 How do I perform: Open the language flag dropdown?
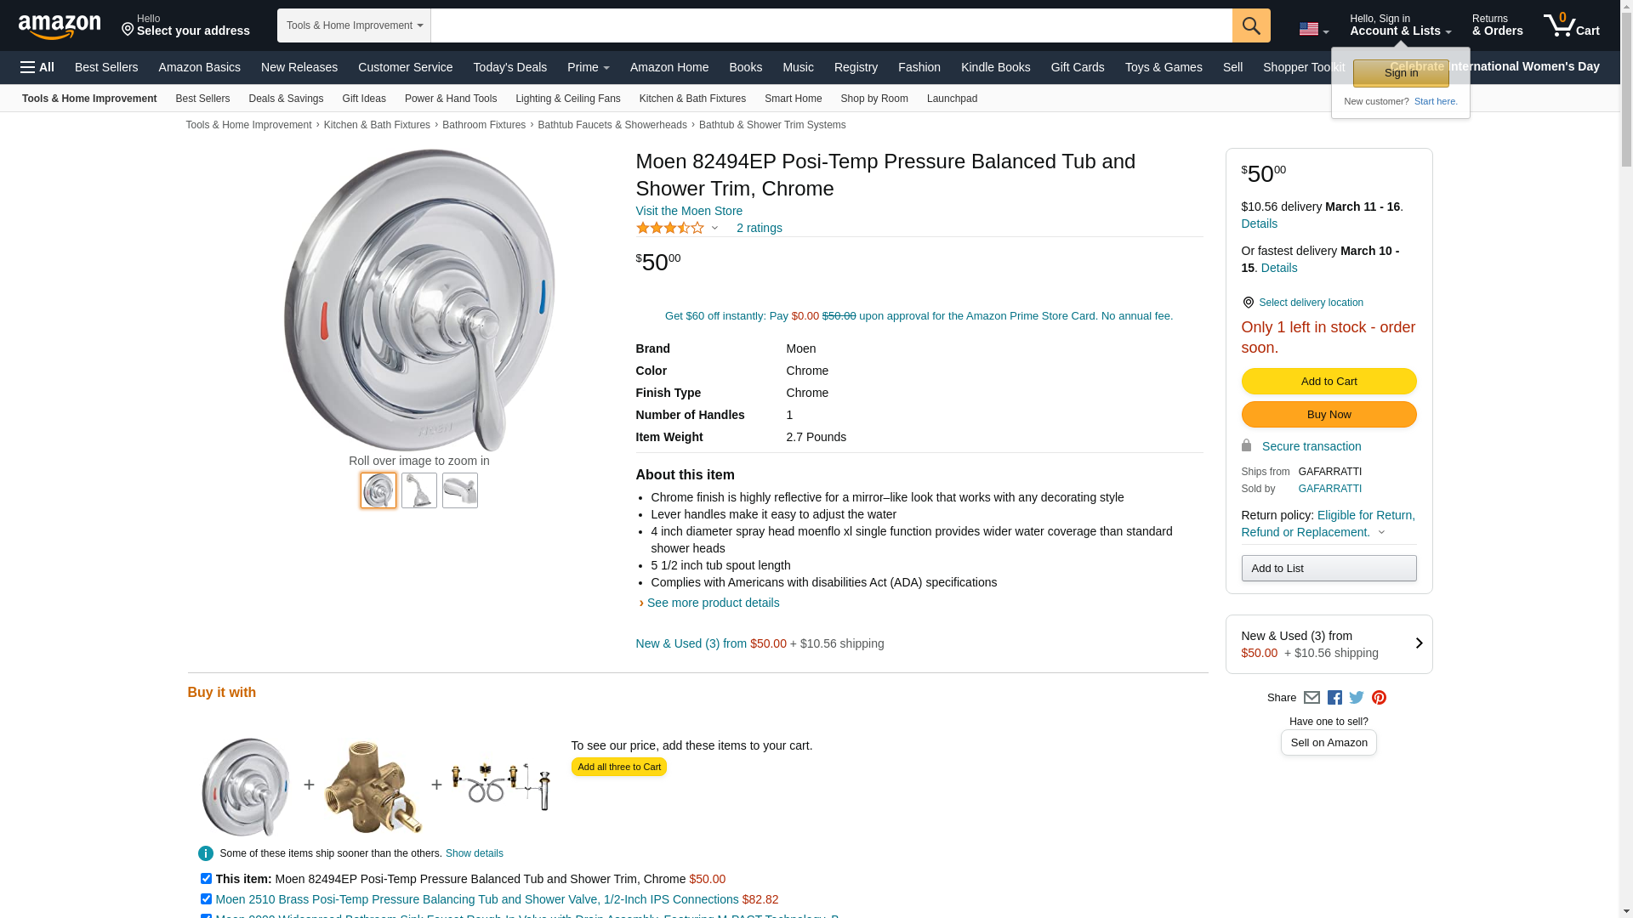1313,30
